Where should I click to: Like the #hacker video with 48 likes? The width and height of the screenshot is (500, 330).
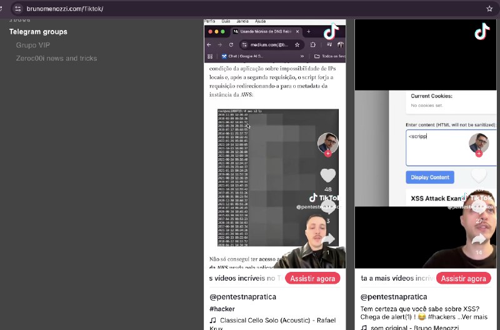pyautogui.click(x=327, y=176)
